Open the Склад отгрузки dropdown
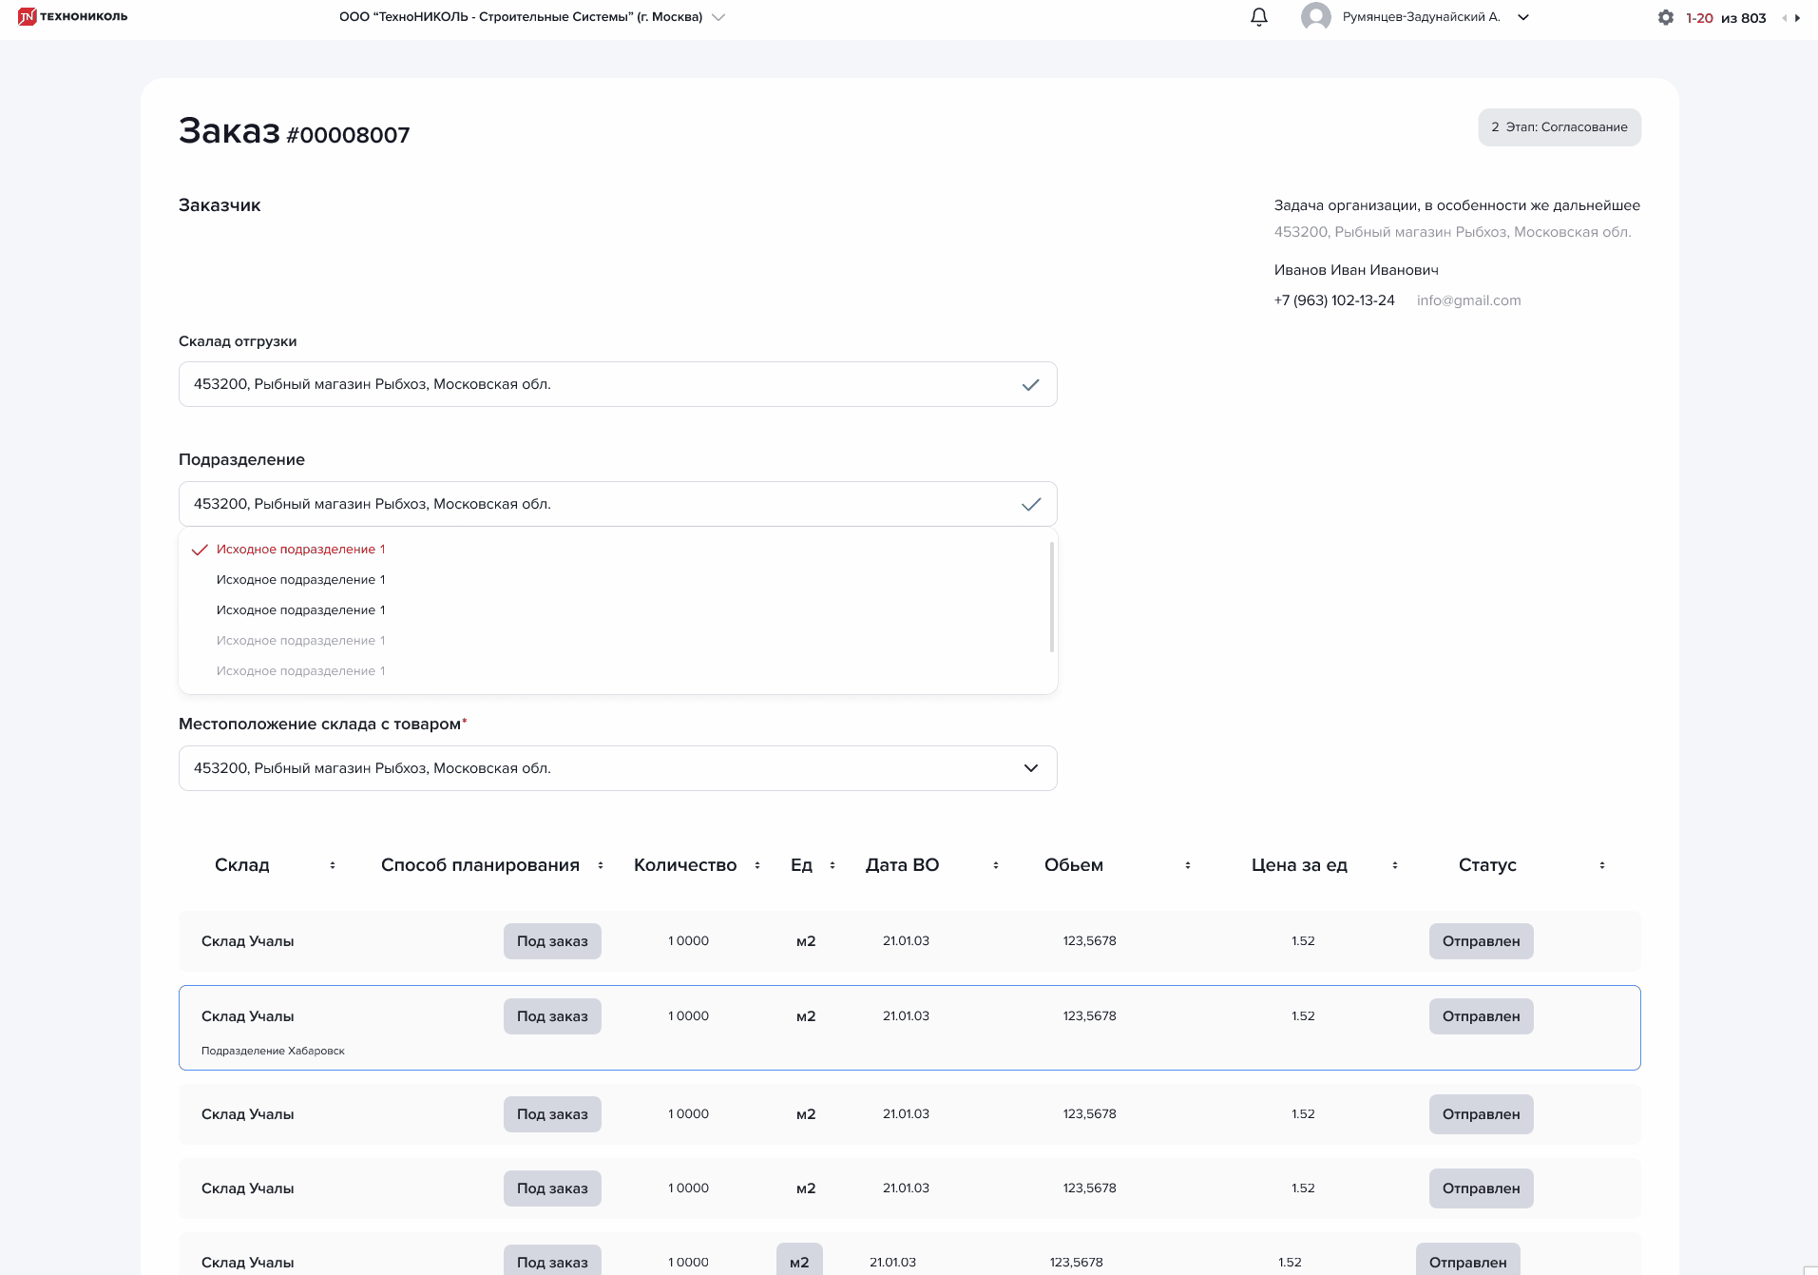The image size is (1818, 1275). coord(1031,385)
